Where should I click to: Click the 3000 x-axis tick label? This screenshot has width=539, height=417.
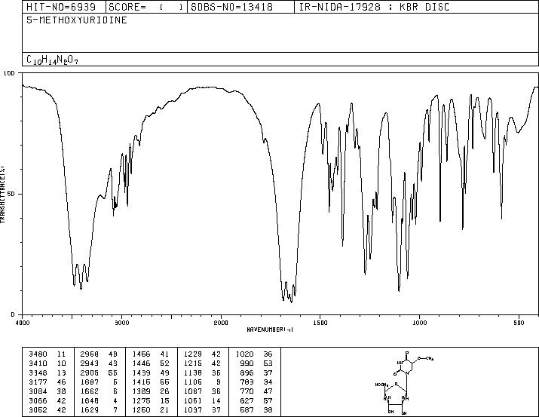click(x=121, y=323)
